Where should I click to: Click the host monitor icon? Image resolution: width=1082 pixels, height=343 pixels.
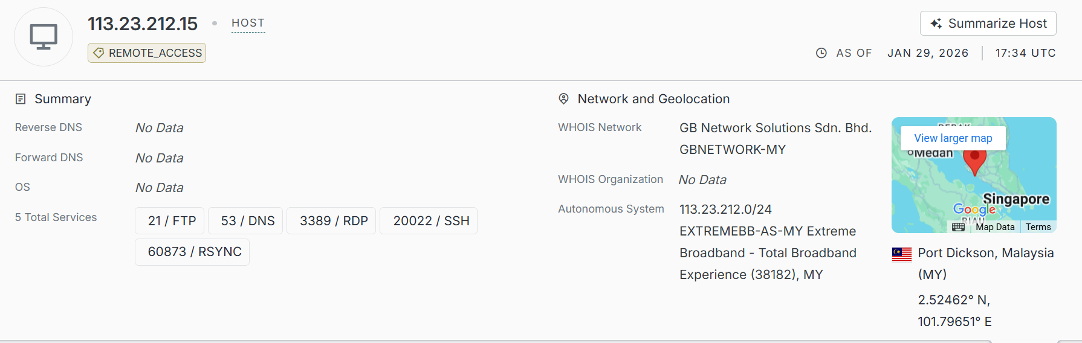pos(44,37)
